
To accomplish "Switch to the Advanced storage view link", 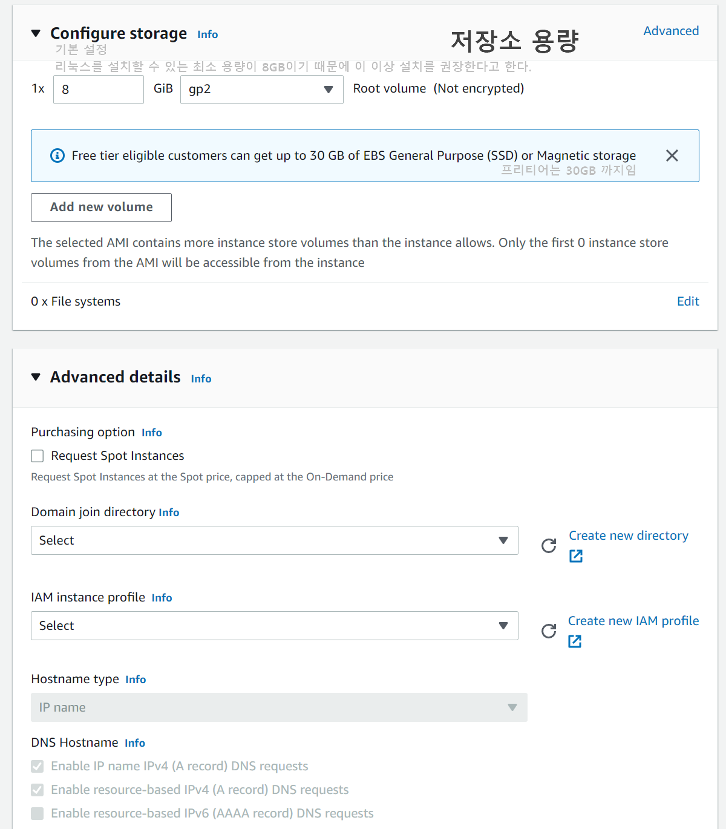I will (671, 31).
